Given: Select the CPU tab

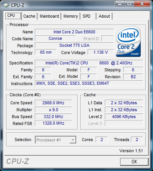Looking at the screenshot, I should pos(13,16).
